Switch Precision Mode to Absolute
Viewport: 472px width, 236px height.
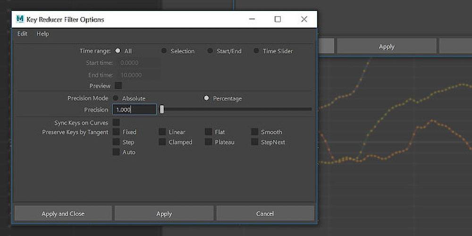pyautogui.click(x=116, y=98)
